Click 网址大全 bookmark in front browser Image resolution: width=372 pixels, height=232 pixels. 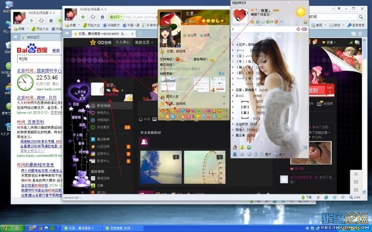pyautogui.click(x=92, y=25)
